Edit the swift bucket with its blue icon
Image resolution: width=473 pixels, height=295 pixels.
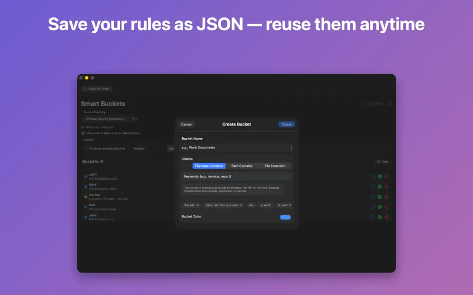[x=373, y=176]
